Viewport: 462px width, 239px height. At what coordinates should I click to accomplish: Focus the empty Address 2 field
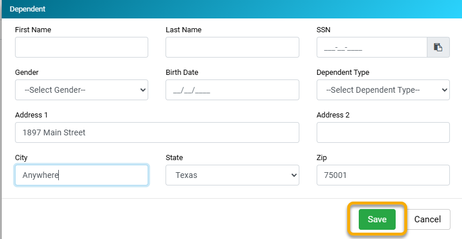383,132
